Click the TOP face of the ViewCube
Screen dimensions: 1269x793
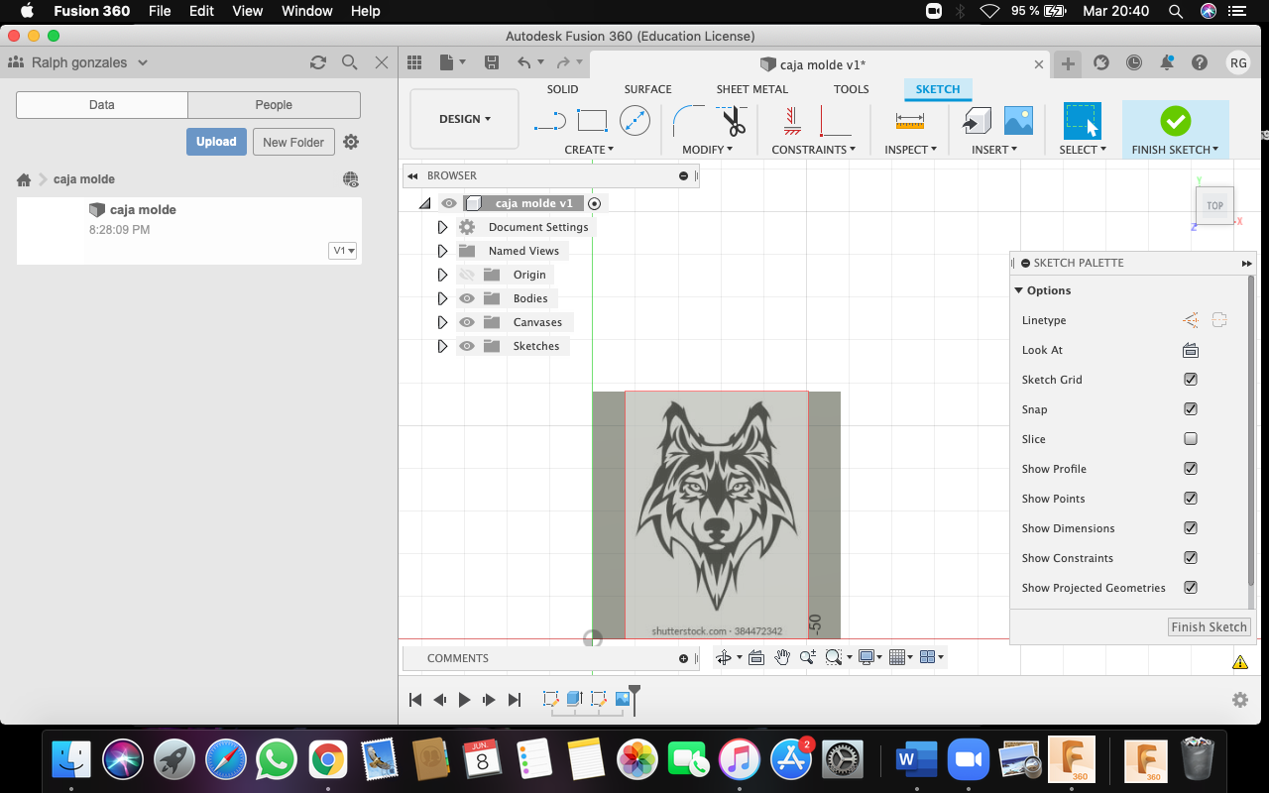(1214, 205)
